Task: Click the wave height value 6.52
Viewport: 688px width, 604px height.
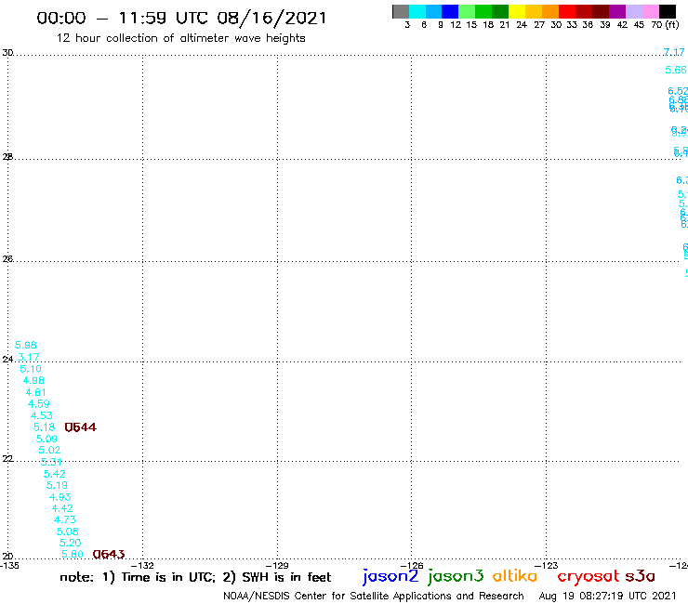Action: pyautogui.click(x=678, y=91)
